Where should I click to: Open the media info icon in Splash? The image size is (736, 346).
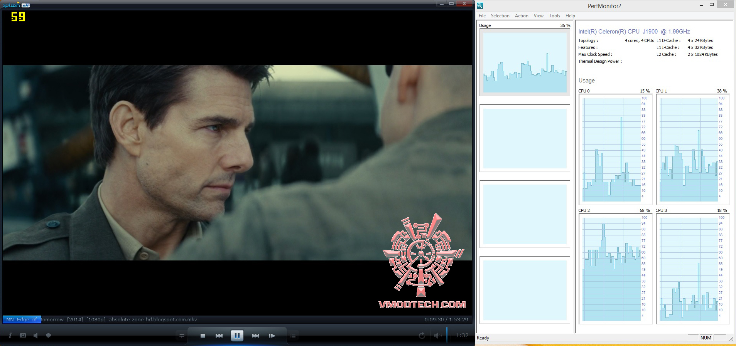10,336
